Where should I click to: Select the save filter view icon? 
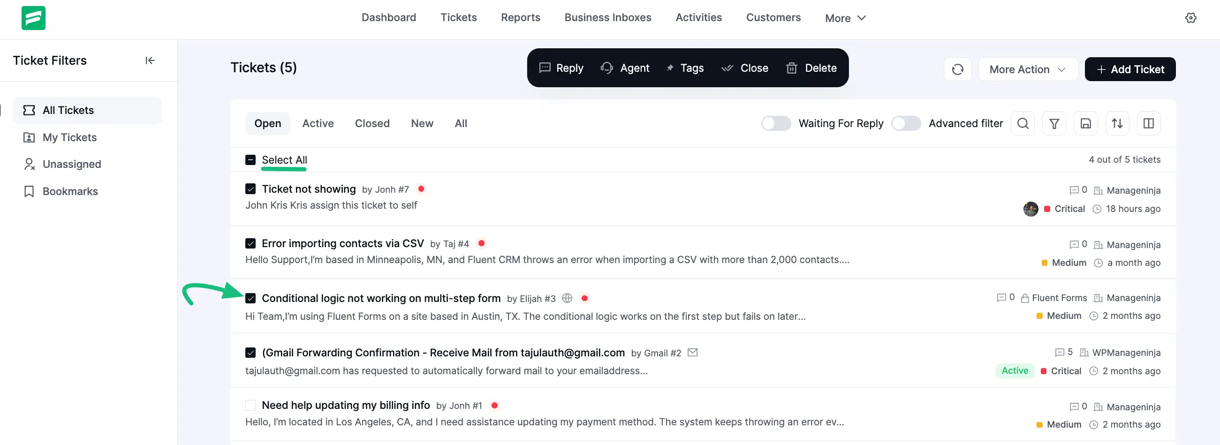(x=1085, y=123)
